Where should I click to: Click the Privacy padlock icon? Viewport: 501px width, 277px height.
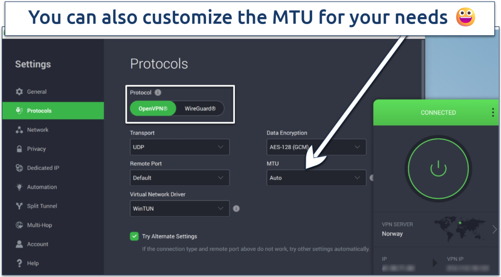coord(19,149)
